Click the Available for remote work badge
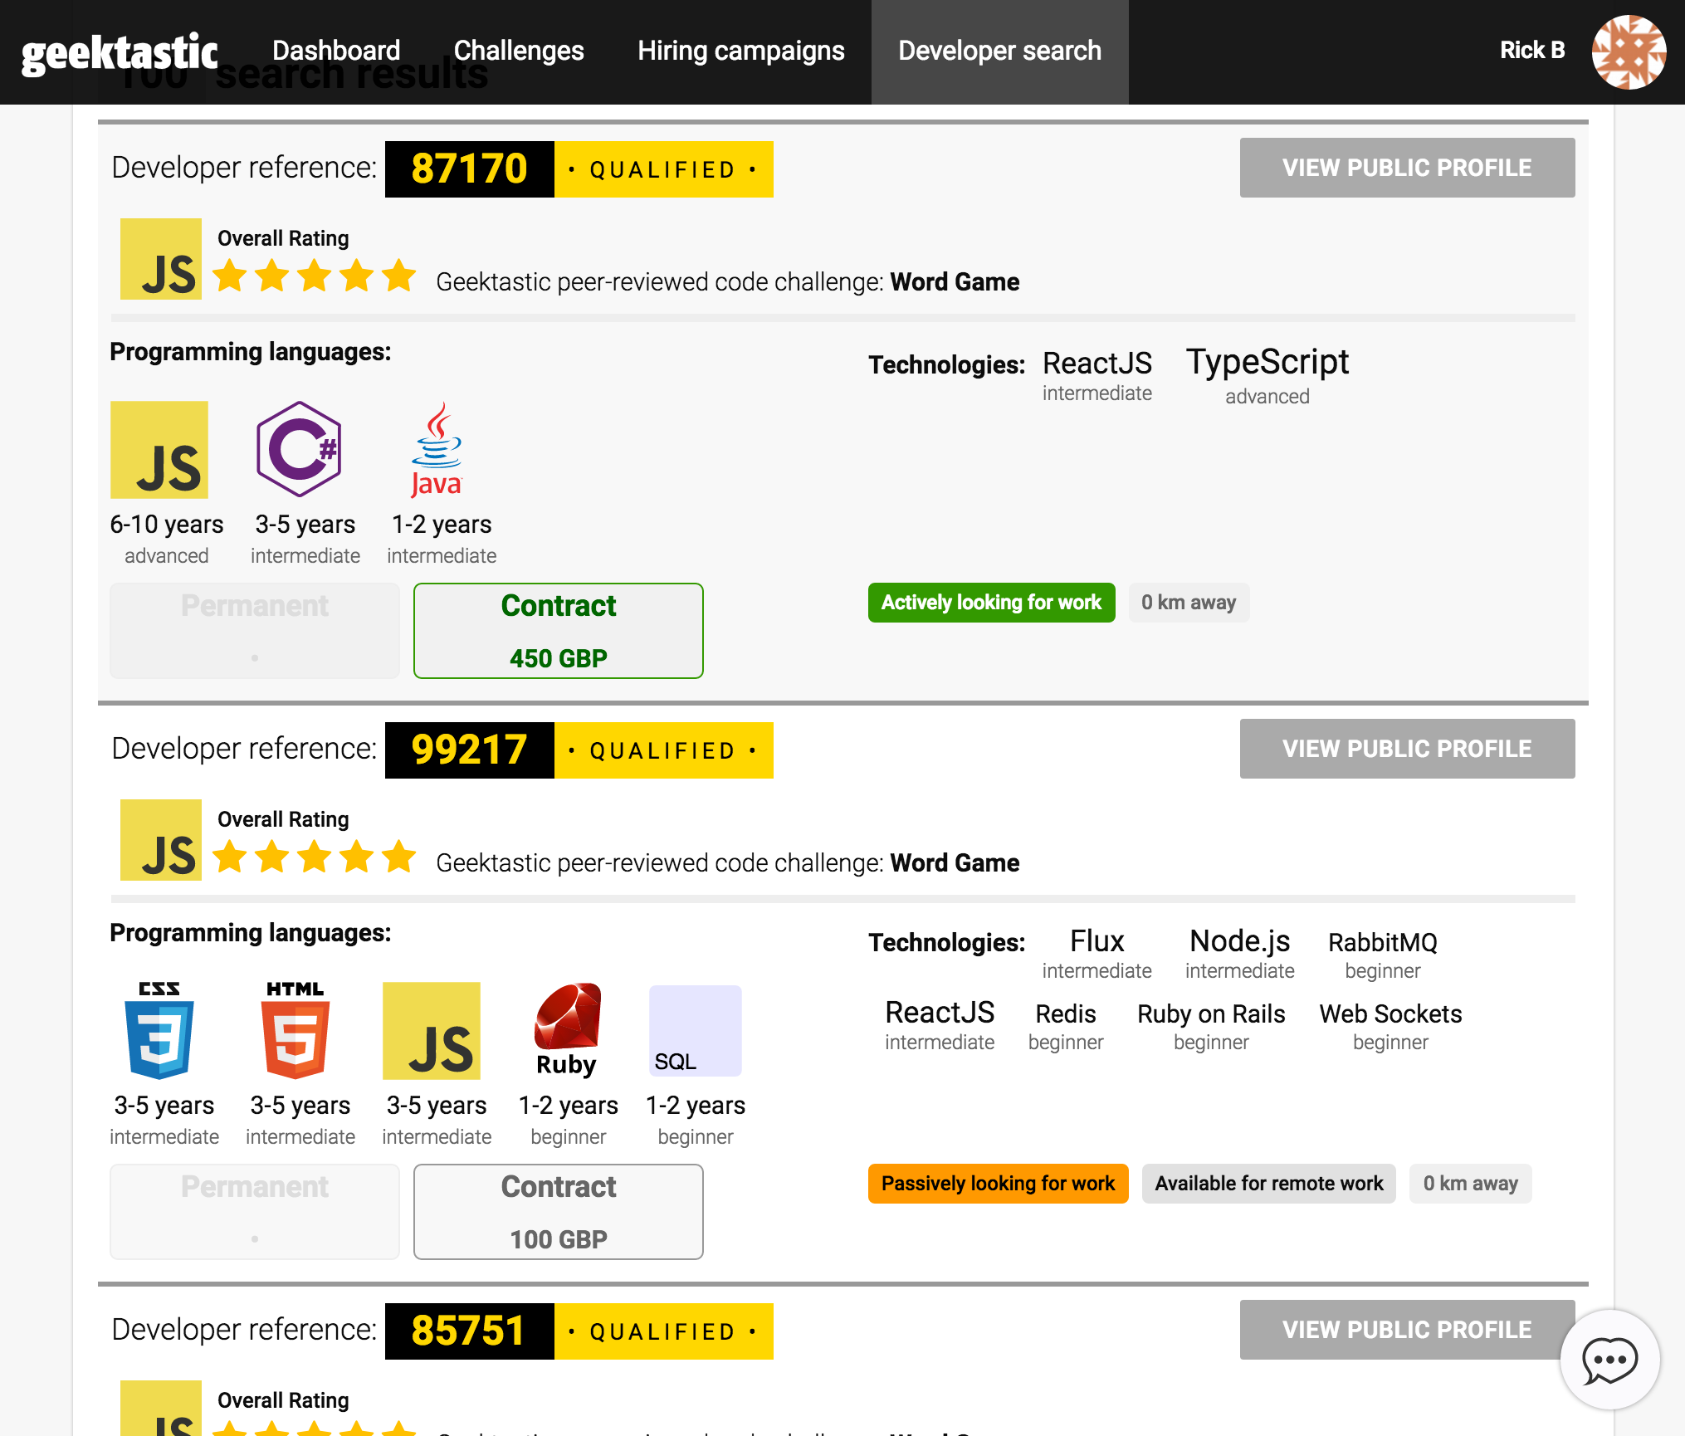The width and height of the screenshot is (1685, 1436). click(1269, 1184)
